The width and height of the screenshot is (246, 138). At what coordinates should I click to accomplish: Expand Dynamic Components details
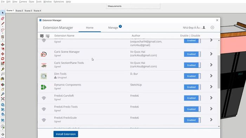(x=211, y=87)
